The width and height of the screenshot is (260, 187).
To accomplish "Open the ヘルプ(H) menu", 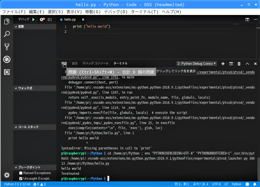I will point(172,12).
